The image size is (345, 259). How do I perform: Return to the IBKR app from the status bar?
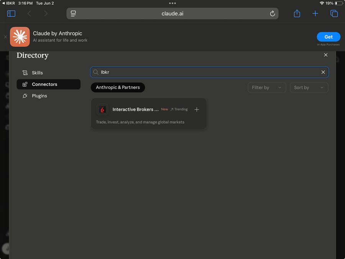click(x=8, y=3)
